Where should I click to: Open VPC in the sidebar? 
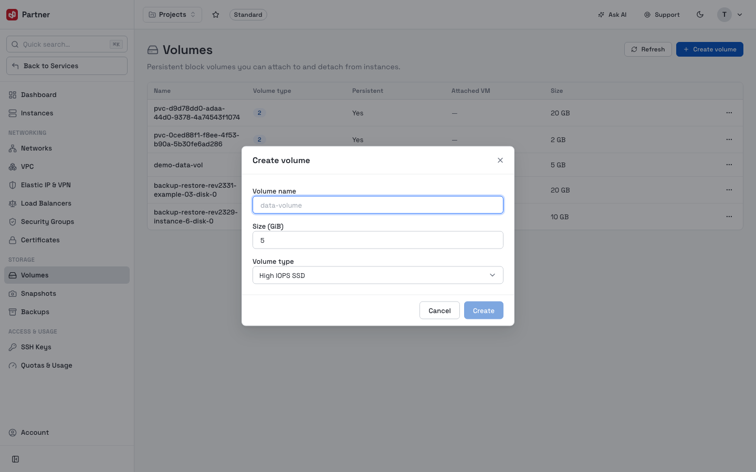[x=67, y=167]
